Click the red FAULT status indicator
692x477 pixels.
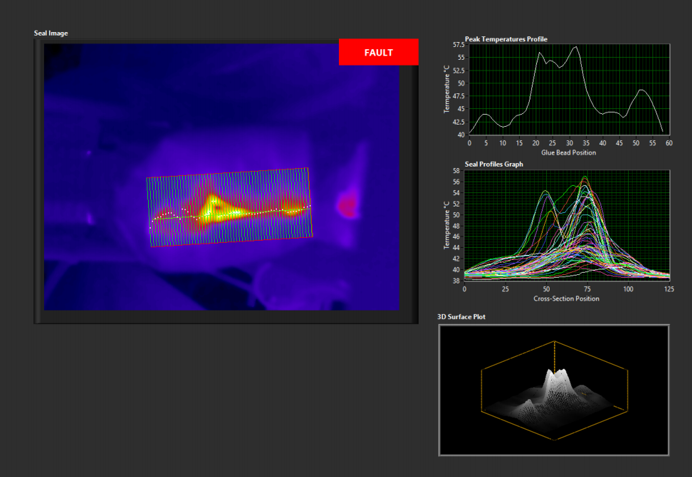click(378, 52)
